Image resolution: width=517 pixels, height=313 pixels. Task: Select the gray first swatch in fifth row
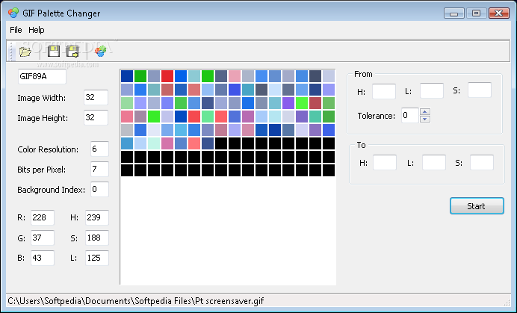[127, 130]
